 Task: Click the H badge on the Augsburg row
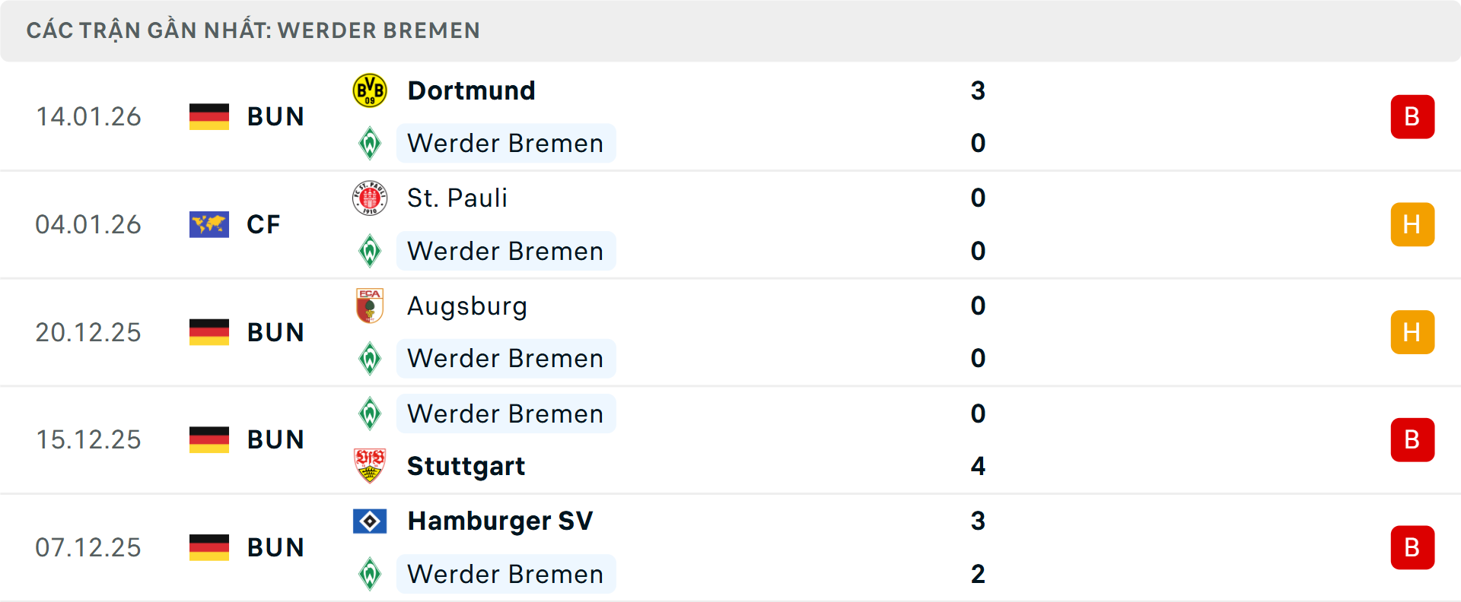pyautogui.click(x=1413, y=332)
